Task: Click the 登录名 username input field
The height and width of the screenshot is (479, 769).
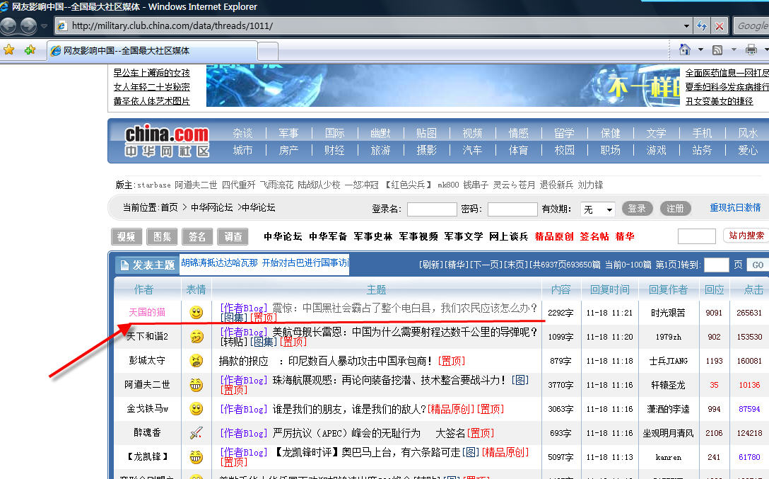Action: click(x=432, y=209)
